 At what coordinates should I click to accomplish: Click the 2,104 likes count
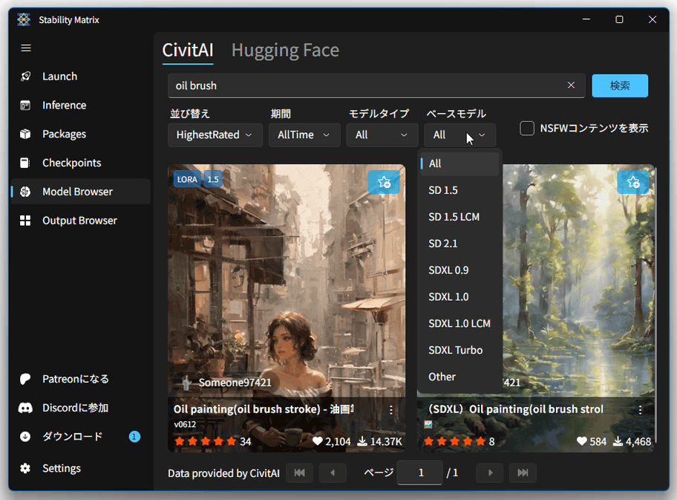click(332, 441)
